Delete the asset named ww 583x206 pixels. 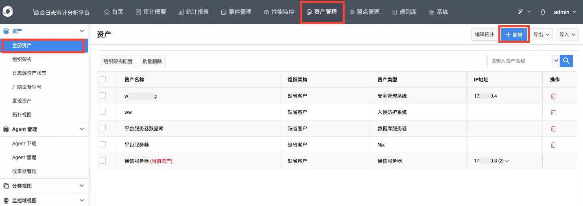point(553,112)
